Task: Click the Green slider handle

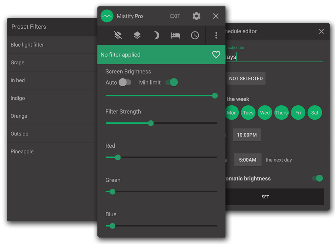Action: (x=112, y=192)
